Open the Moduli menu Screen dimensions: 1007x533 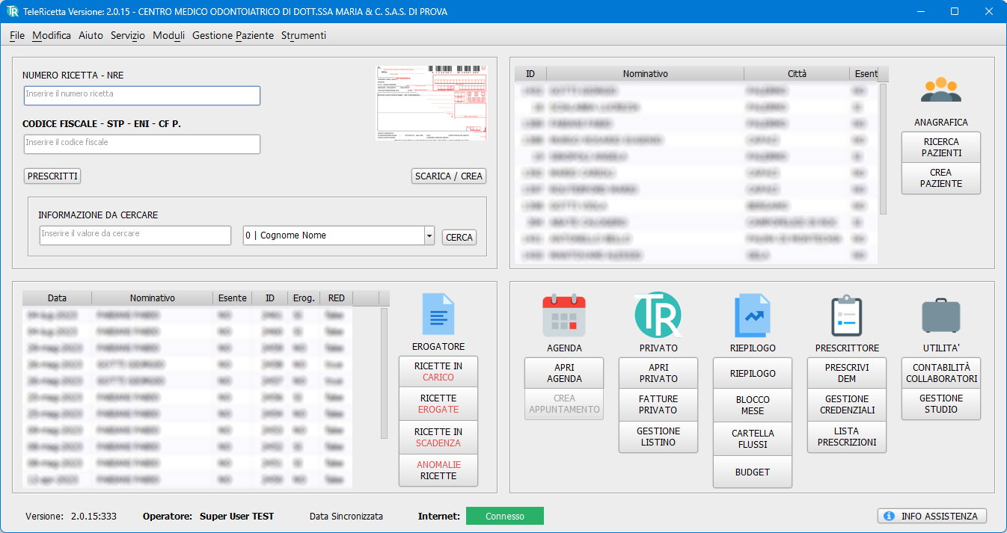(168, 35)
